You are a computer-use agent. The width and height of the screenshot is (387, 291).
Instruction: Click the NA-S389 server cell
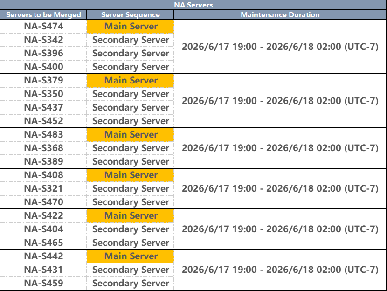(x=43, y=162)
